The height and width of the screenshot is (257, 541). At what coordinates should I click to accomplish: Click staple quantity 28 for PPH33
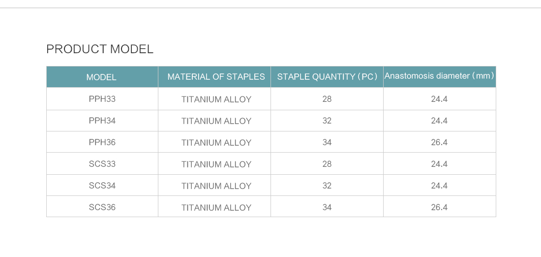coord(327,99)
